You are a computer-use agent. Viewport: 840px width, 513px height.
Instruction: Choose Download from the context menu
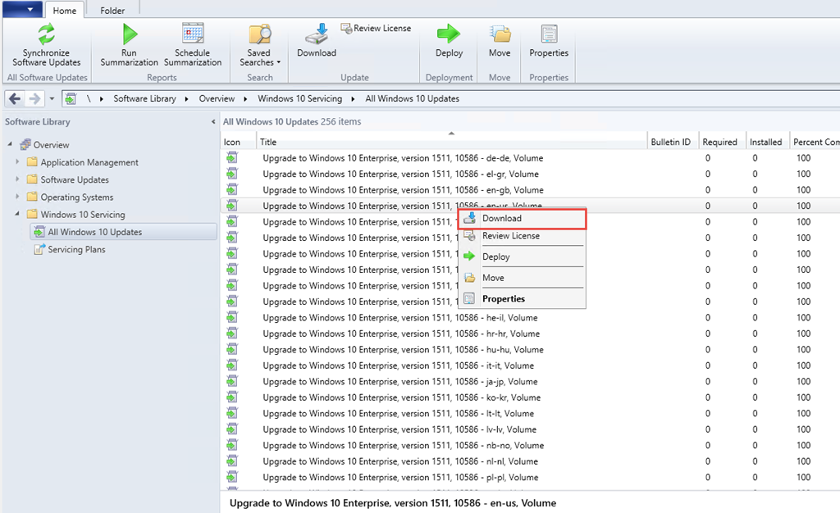[522, 219]
